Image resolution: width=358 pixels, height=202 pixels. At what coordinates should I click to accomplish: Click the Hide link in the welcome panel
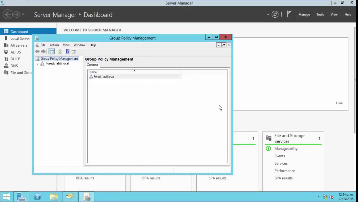coord(340,103)
